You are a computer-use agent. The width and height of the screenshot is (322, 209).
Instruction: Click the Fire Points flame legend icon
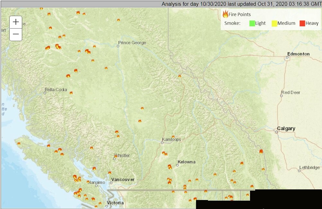(226, 14)
